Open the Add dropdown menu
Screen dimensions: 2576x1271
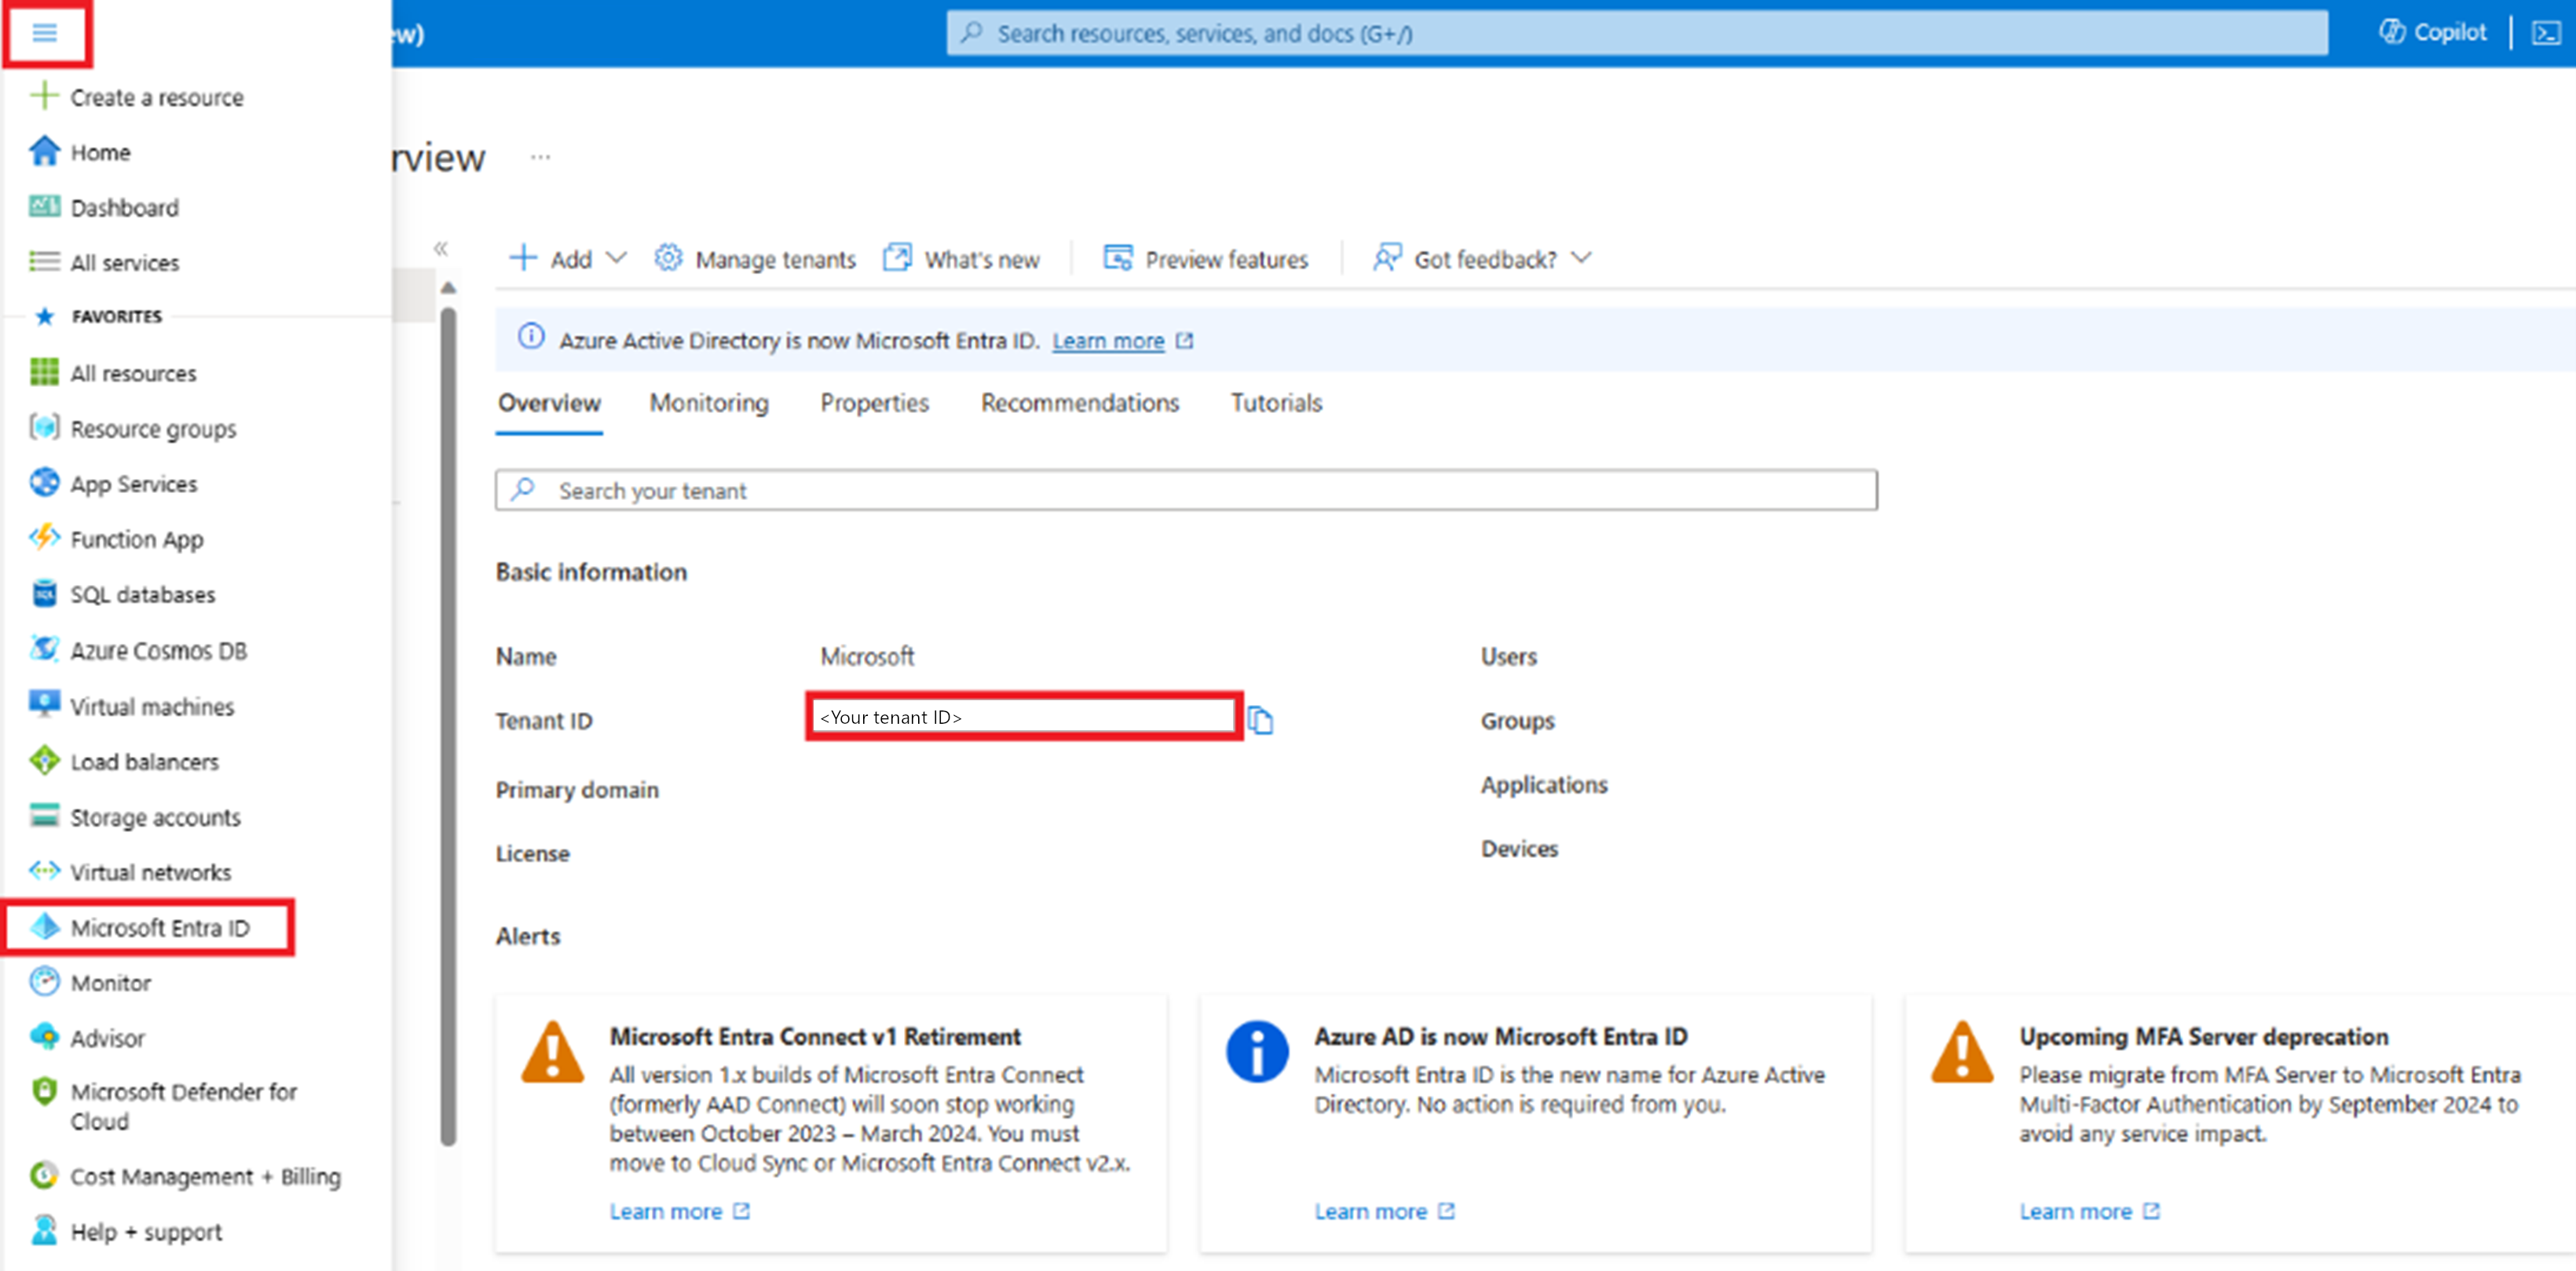coord(567,259)
